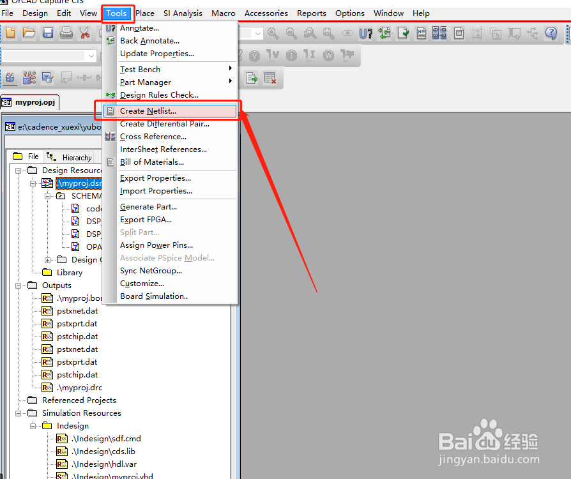Click the Create Netlist toolbar icon
Viewport: 571px width, 479px height.
point(422,33)
